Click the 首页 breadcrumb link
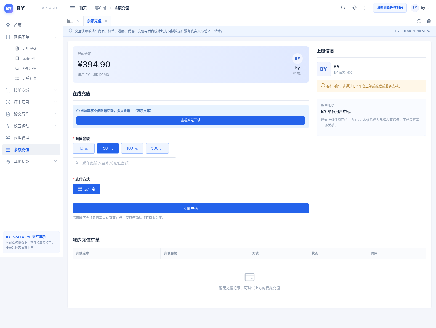This screenshot has width=436, height=328. (x=83, y=8)
